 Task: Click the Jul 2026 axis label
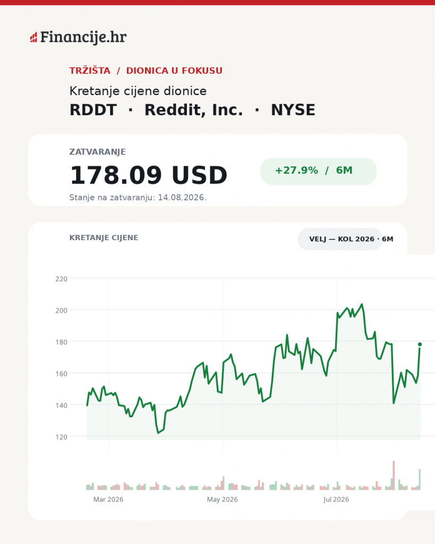tap(336, 499)
